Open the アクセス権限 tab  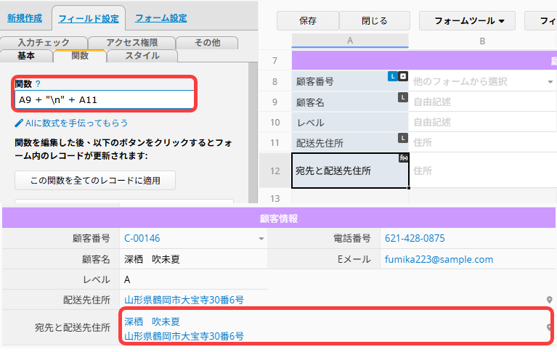131,43
